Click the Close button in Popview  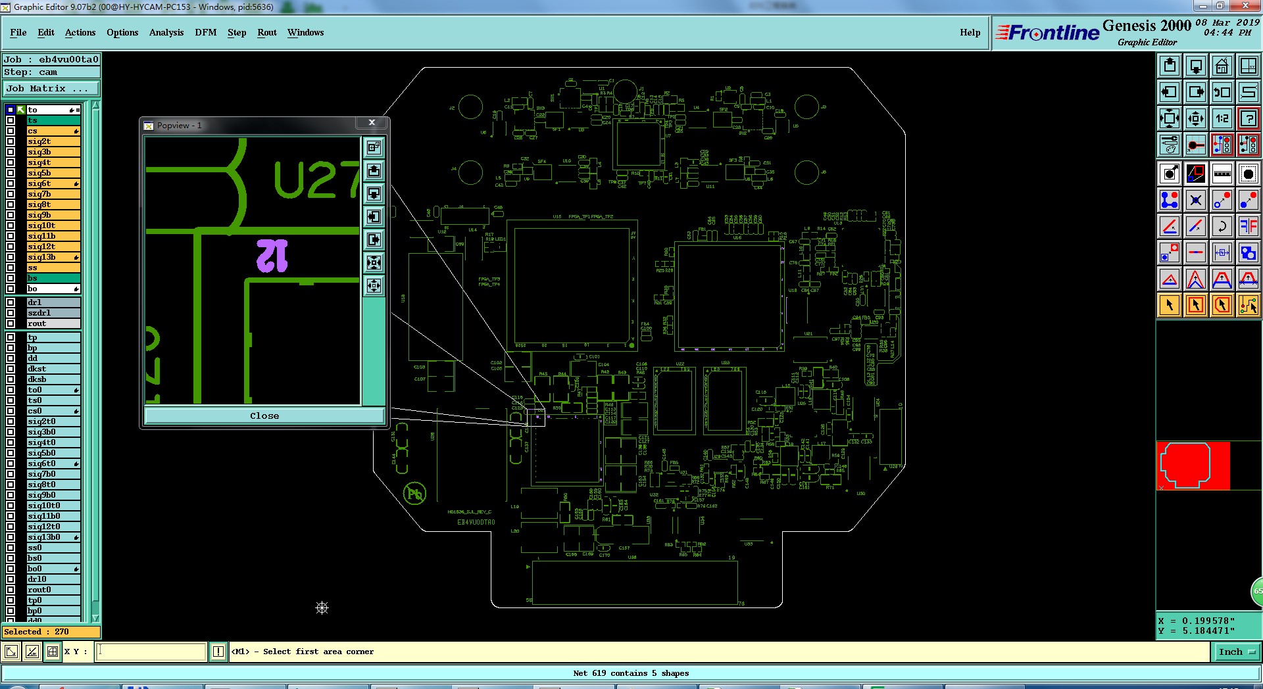click(264, 416)
